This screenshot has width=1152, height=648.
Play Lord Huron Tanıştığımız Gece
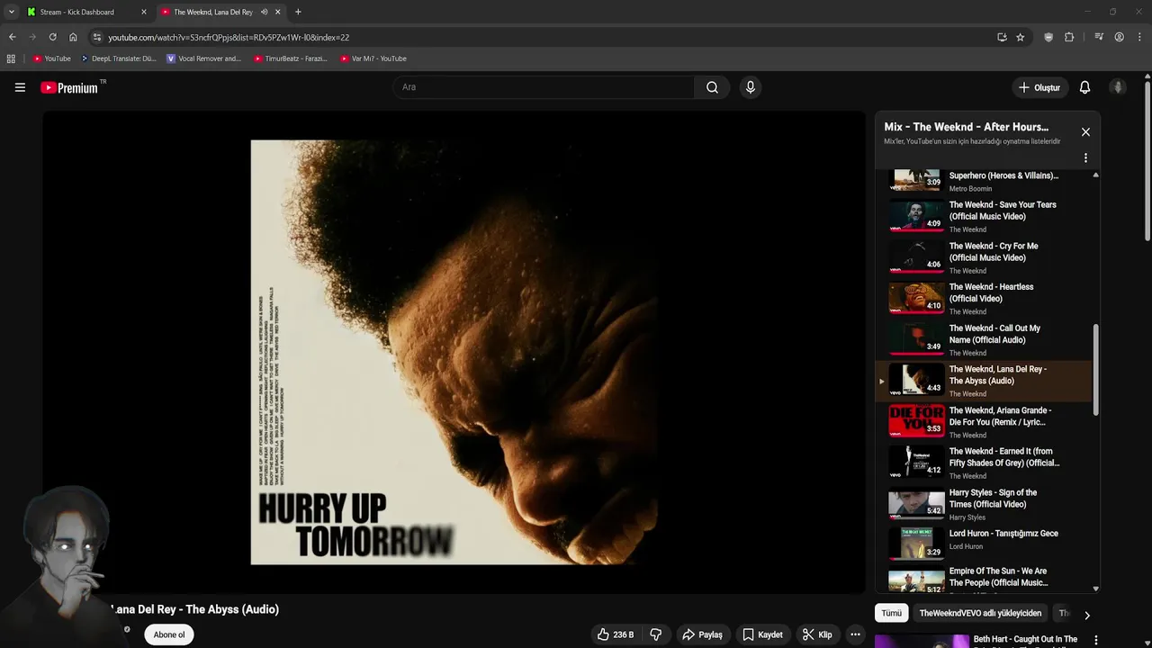pos(983,544)
